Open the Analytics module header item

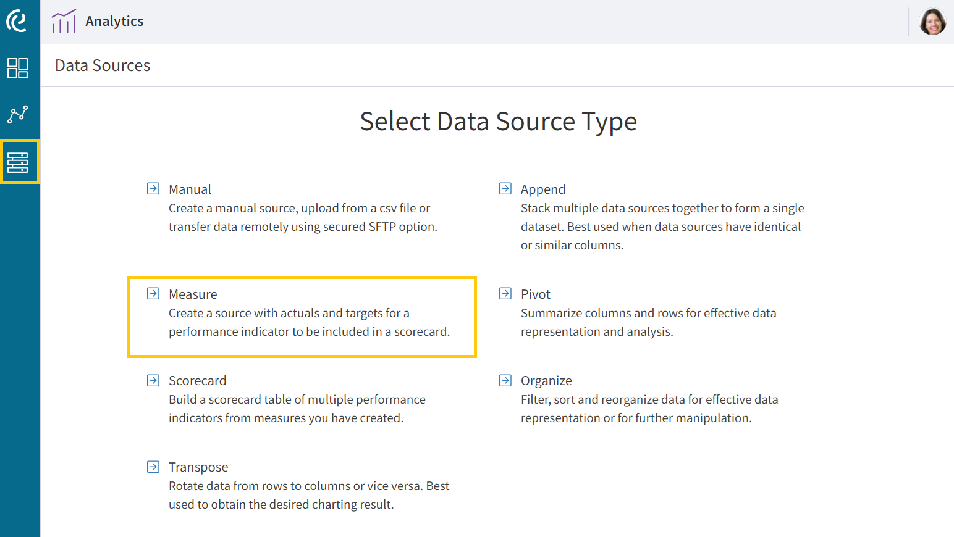point(114,20)
